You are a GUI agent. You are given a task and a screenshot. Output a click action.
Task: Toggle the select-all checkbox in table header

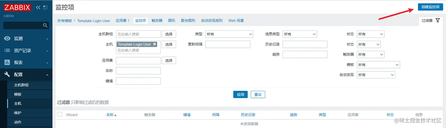(60, 114)
